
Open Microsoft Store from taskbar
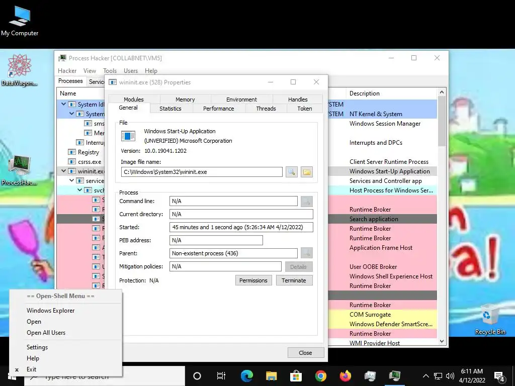296,376
